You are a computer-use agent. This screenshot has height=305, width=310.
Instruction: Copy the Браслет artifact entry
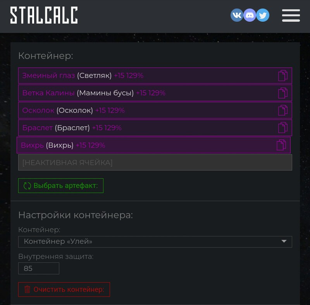(x=283, y=128)
